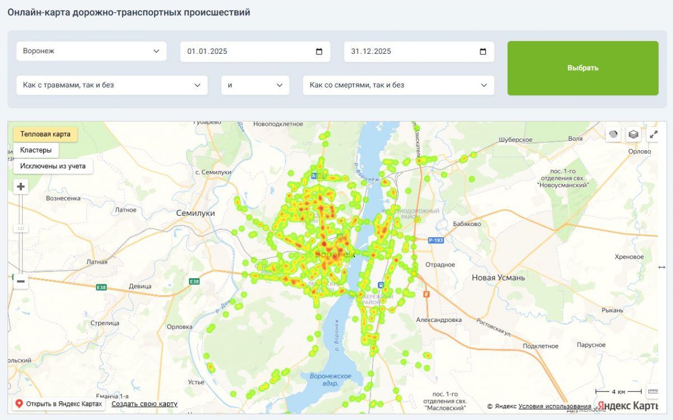Expand the map to fullscreen

pyautogui.click(x=653, y=135)
